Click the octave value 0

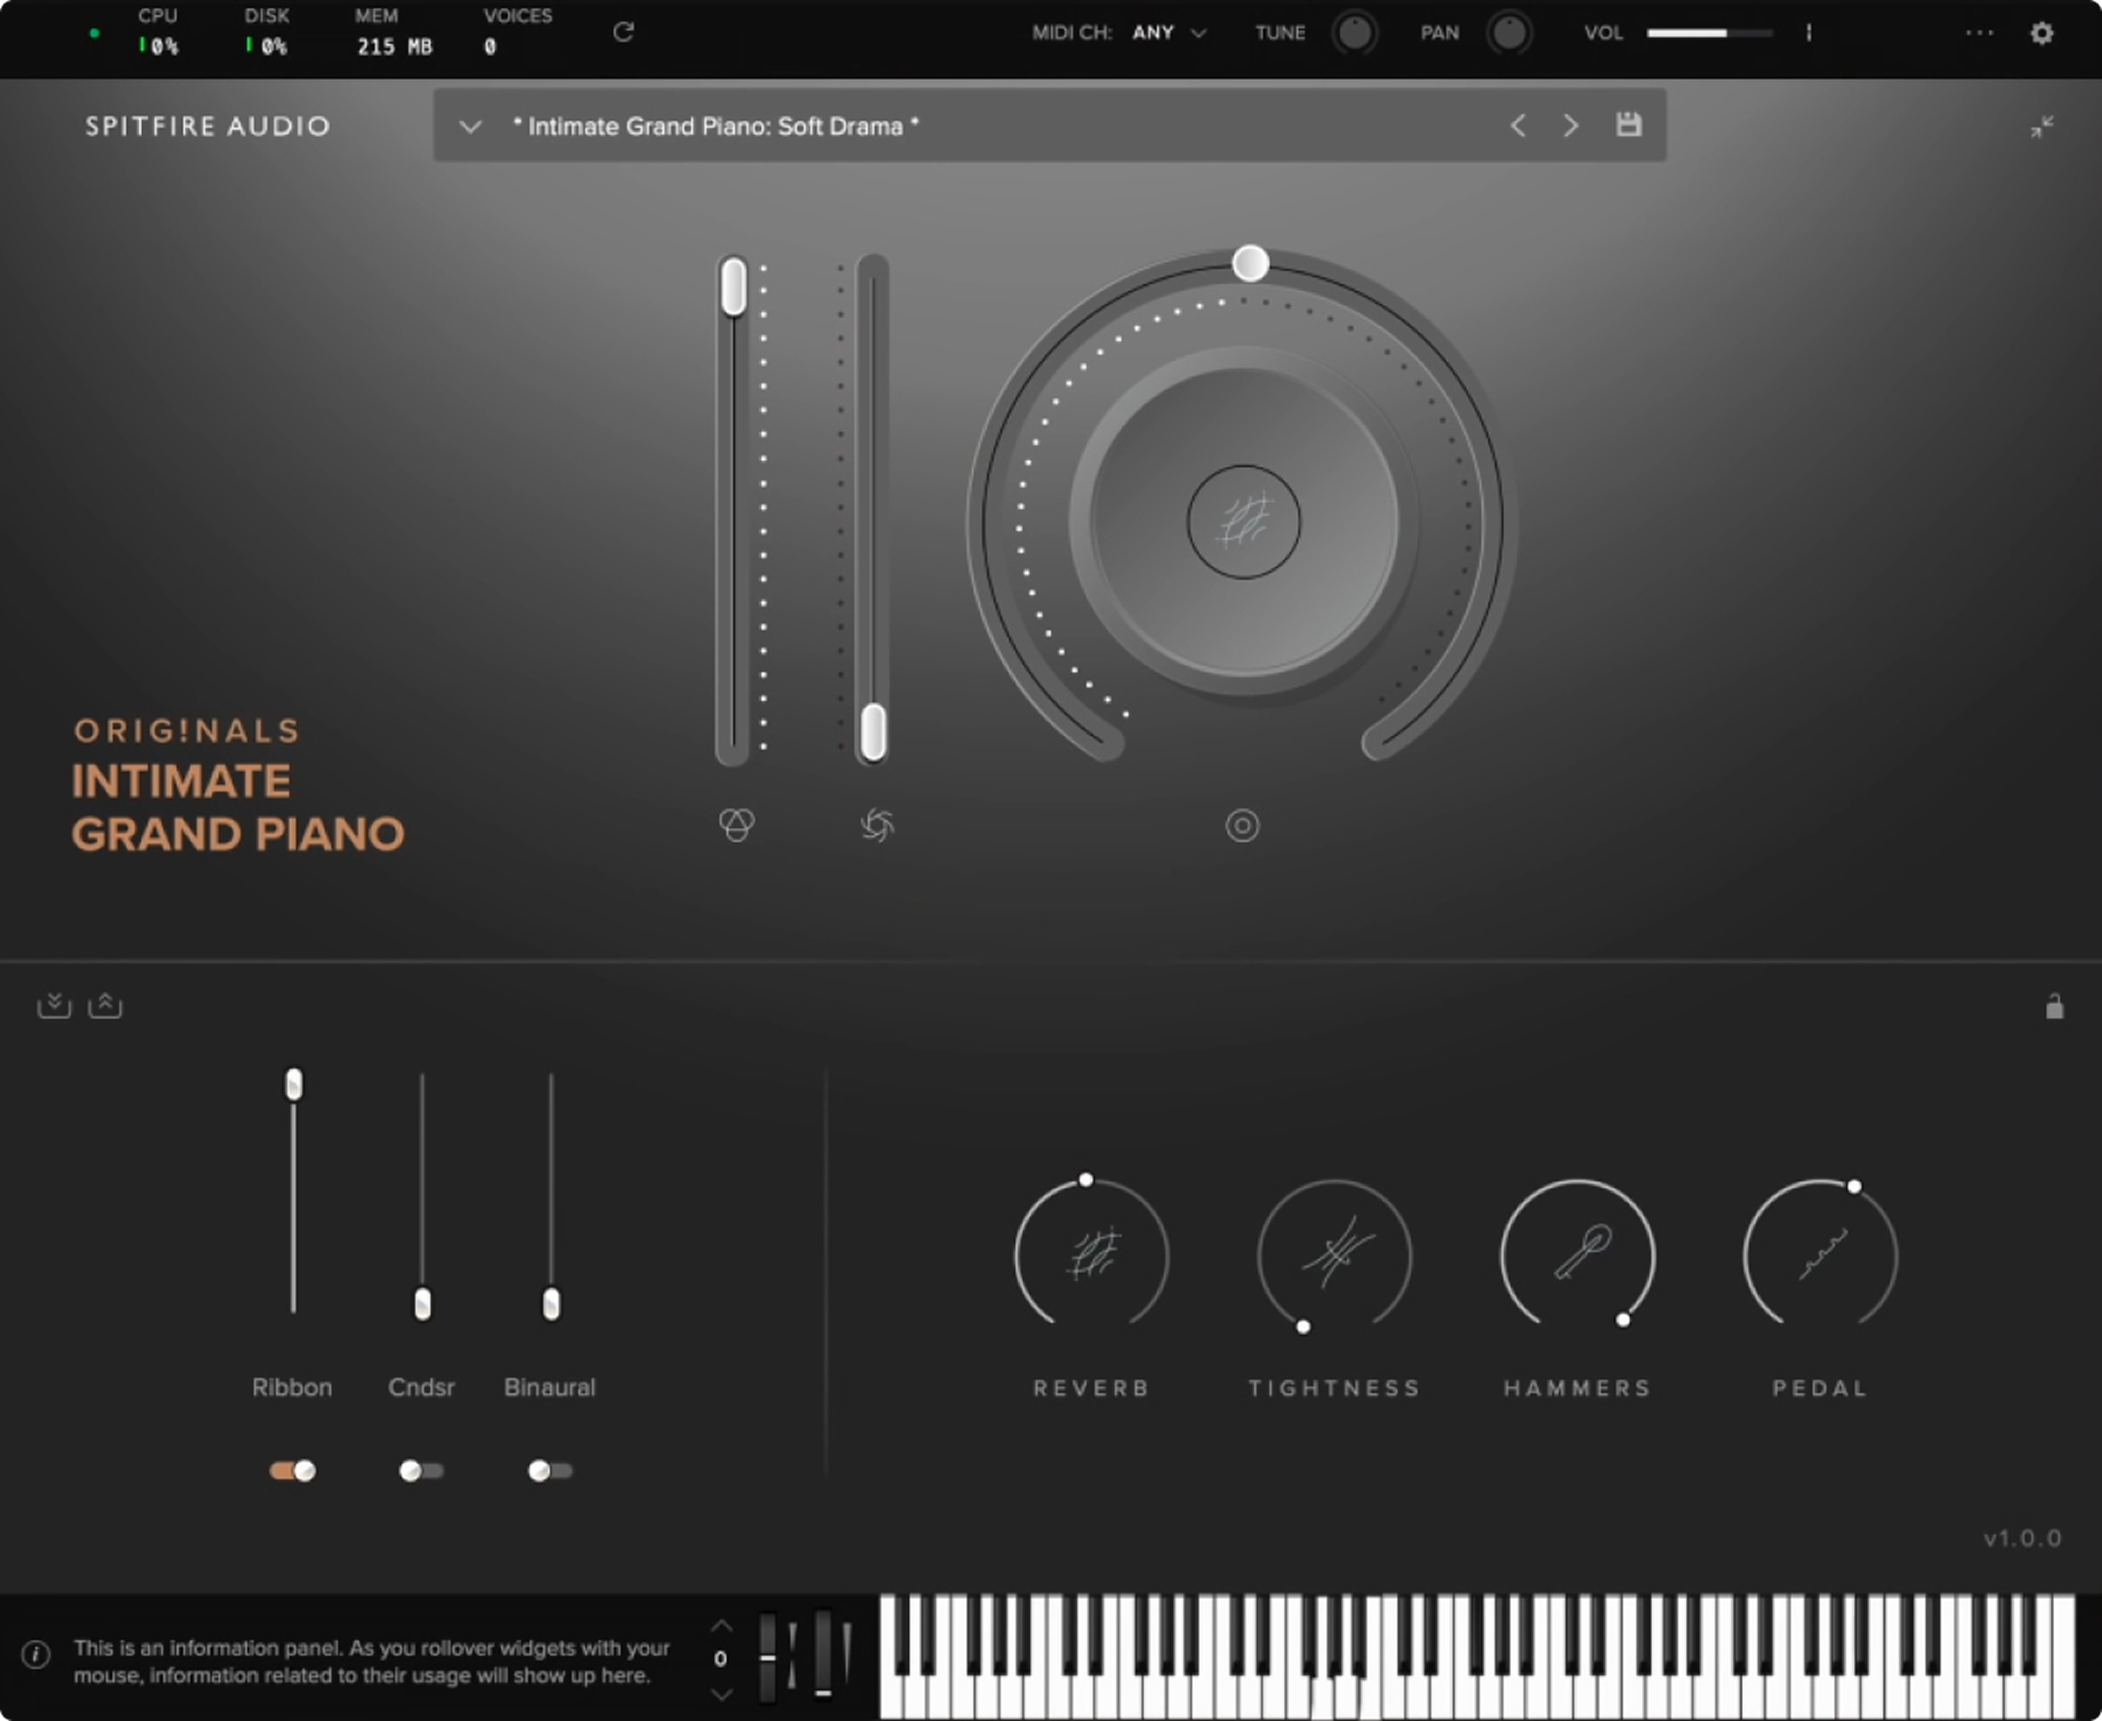(x=721, y=1659)
